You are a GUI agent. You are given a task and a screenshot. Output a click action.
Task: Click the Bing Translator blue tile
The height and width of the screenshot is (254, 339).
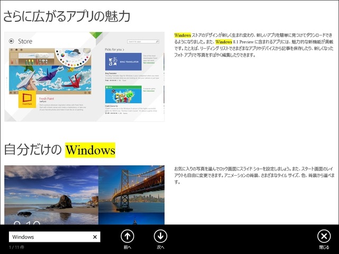[x=123, y=61]
